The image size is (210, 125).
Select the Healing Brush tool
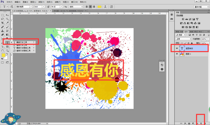coord(3,27)
